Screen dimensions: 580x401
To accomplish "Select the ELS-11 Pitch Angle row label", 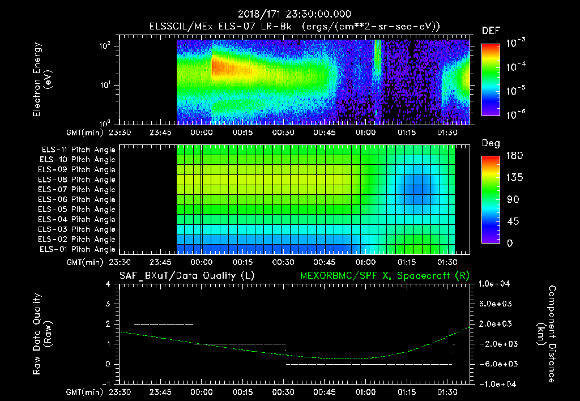I will [78, 150].
